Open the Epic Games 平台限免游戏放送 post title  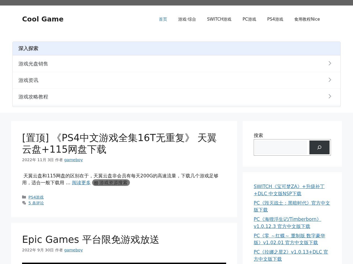(90, 240)
